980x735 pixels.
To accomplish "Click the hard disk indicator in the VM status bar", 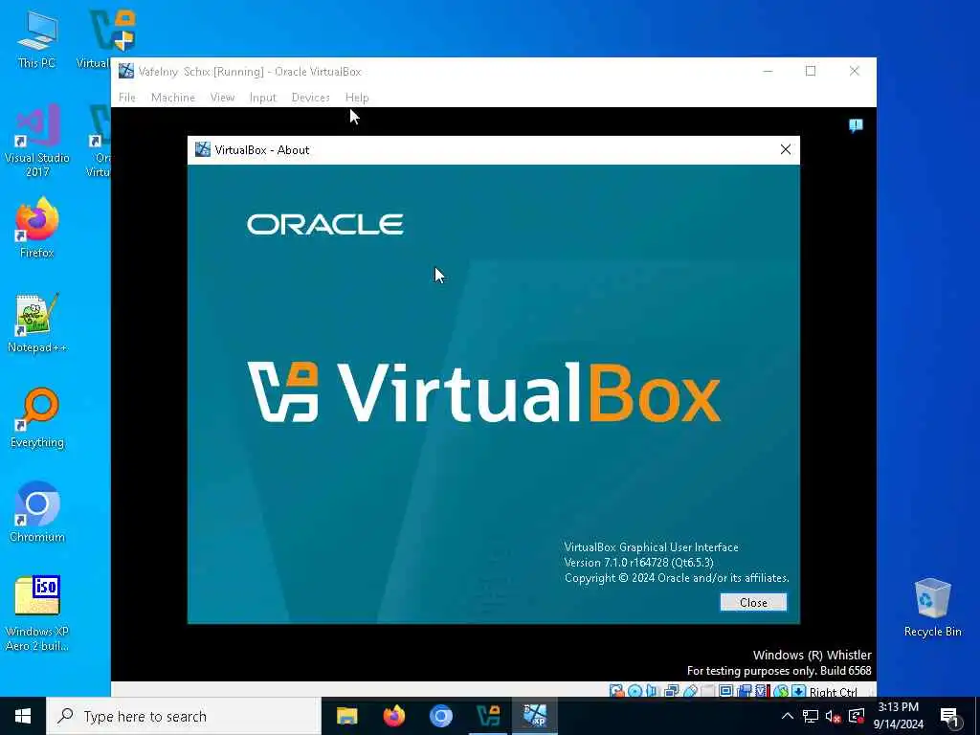I will [616, 691].
